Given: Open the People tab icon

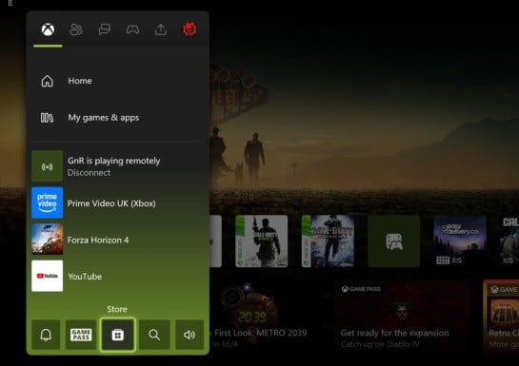Looking at the screenshot, I should [x=76, y=29].
